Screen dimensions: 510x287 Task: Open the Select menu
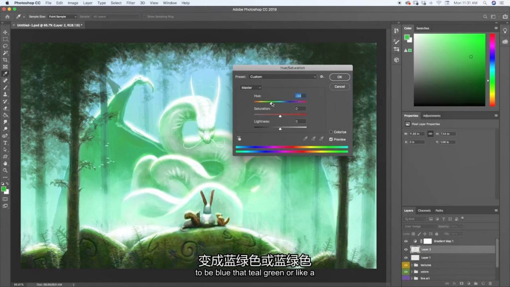tap(116, 3)
